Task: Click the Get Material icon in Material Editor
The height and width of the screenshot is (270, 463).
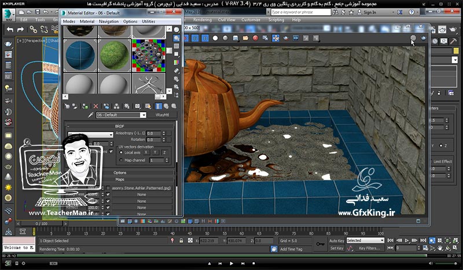Action: 67,106
